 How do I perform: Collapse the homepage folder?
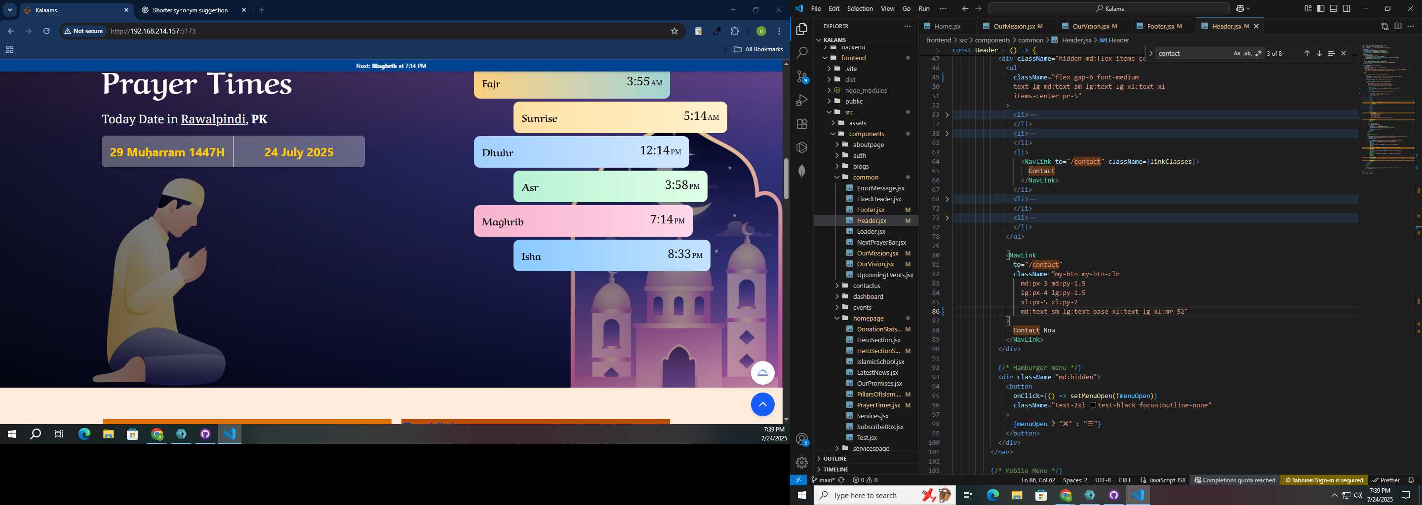866,318
